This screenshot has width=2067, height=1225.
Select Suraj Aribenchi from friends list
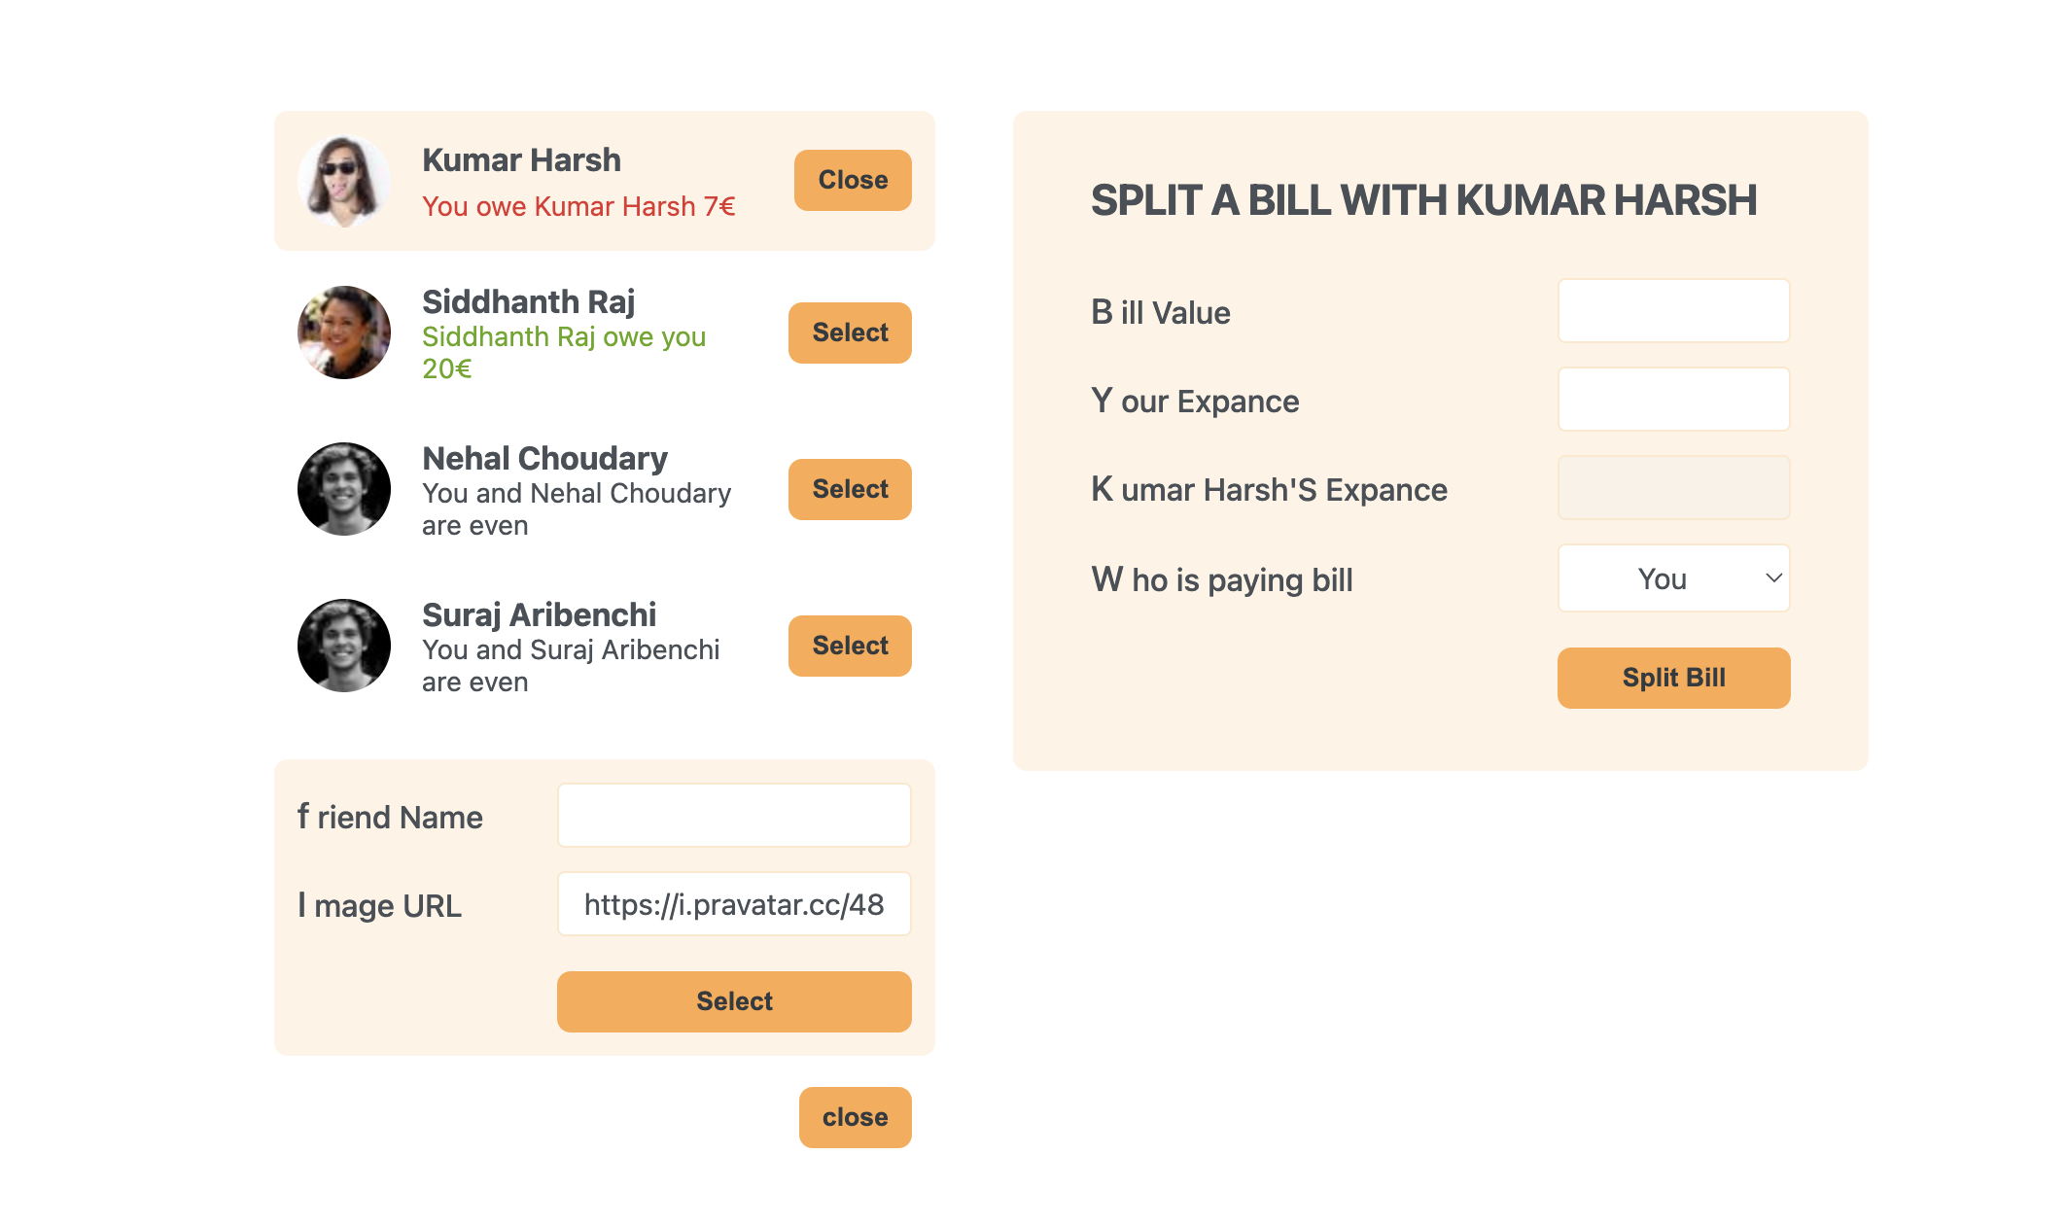click(x=850, y=646)
